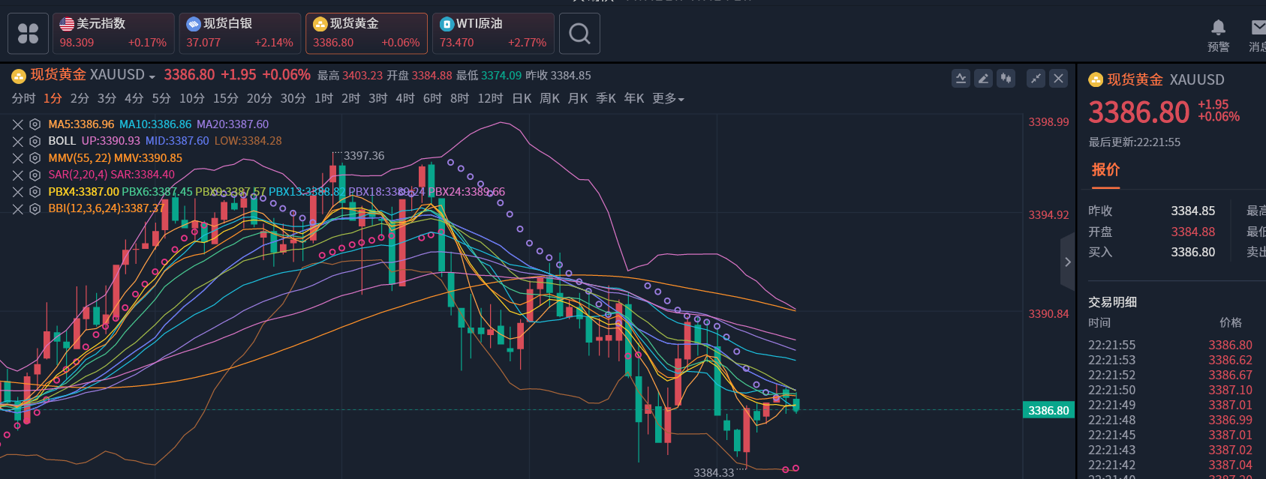Switch to 月K timeframe
Screen dimensions: 1266x479
click(578, 98)
